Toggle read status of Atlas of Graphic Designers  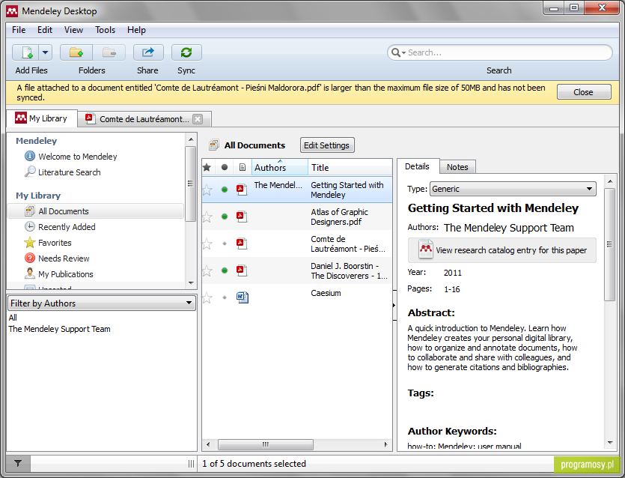click(225, 217)
